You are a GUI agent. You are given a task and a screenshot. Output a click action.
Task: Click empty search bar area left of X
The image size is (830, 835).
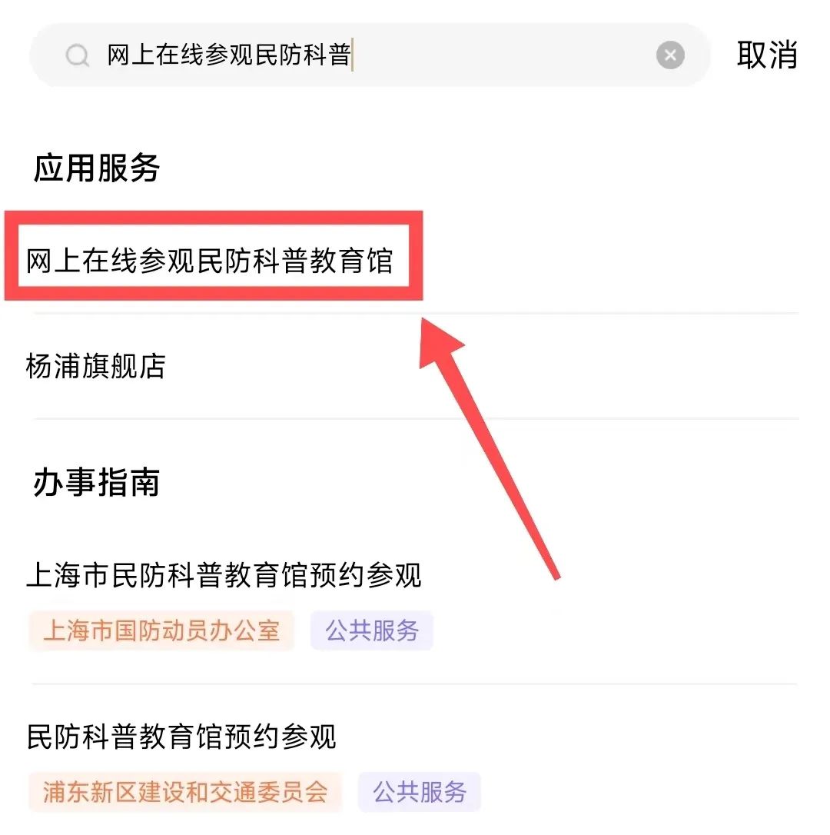tap(500, 55)
